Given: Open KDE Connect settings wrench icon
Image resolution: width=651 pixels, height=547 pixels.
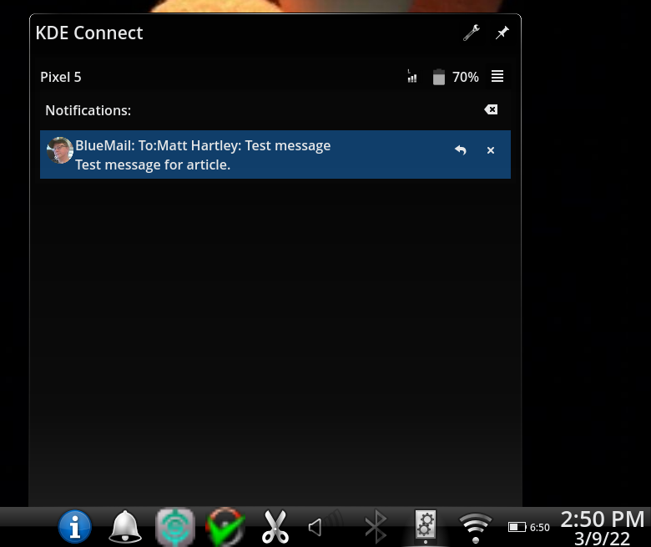Looking at the screenshot, I should pyautogui.click(x=472, y=33).
